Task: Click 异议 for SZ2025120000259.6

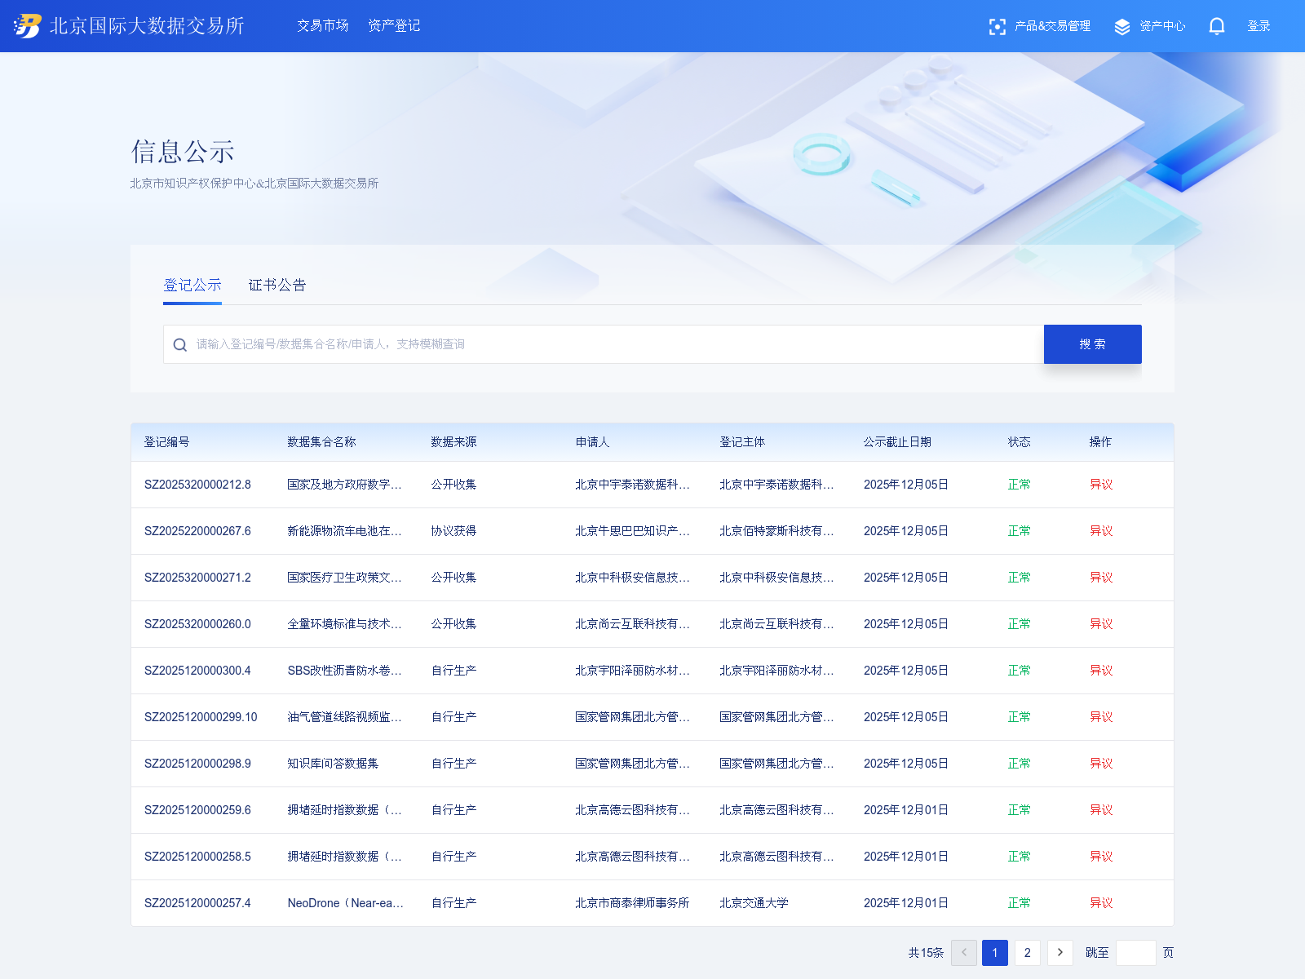Action: [x=1101, y=810]
